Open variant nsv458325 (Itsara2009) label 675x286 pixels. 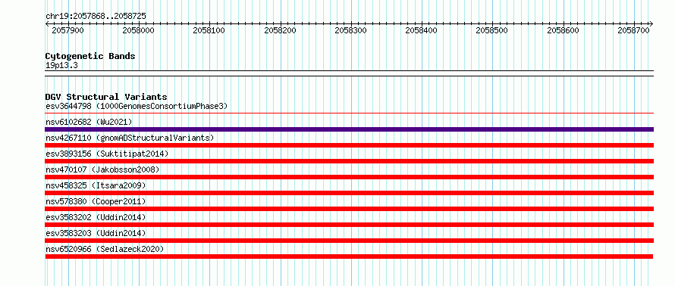pos(96,185)
